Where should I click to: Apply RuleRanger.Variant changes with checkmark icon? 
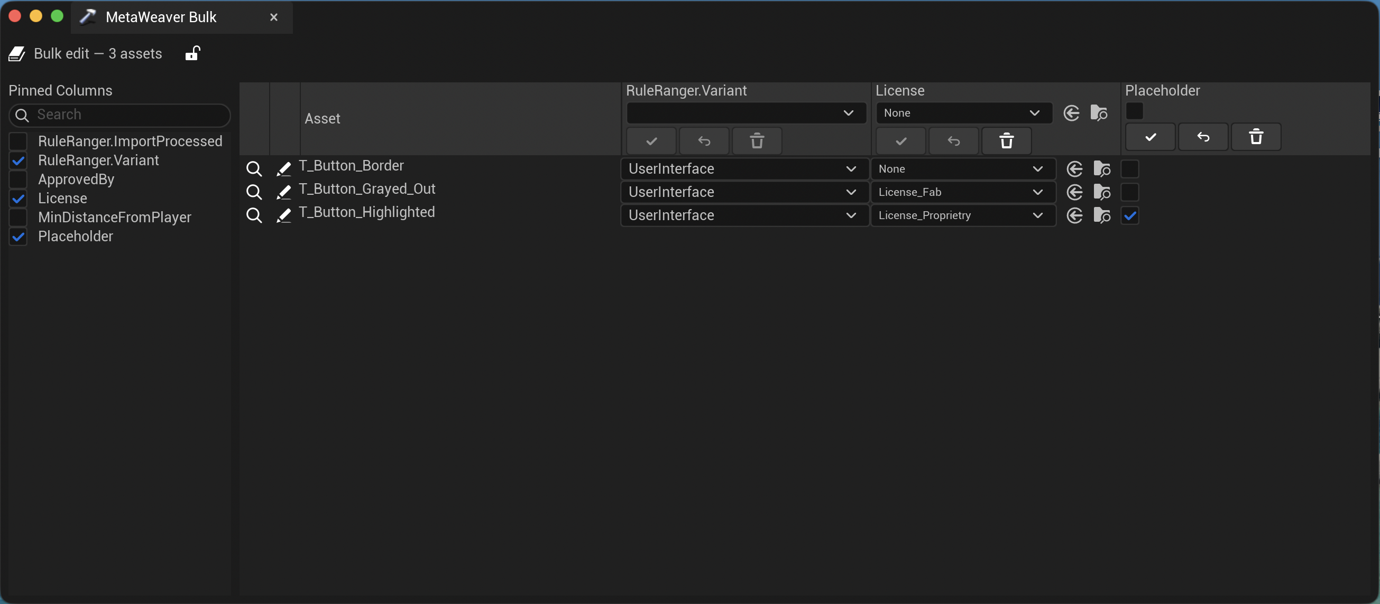coord(650,140)
